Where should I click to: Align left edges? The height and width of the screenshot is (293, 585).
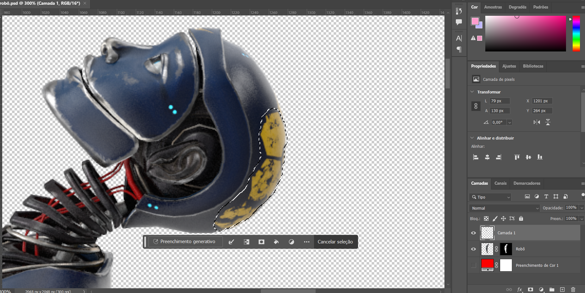pos(475,157)
